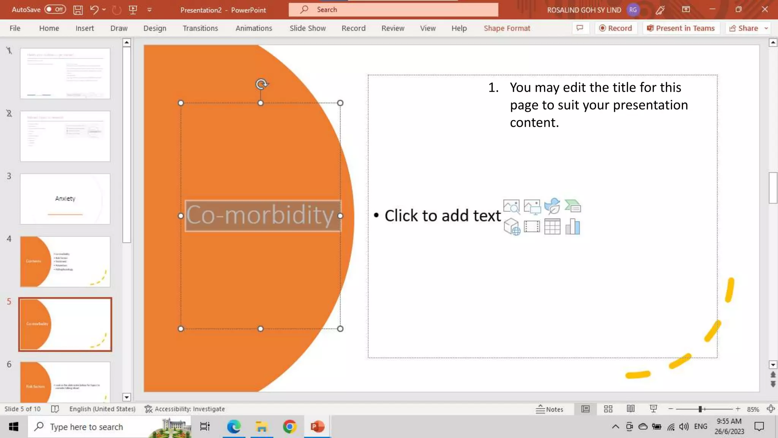The width and height of the screenshot is (778, 438).
Task: Click the Insert Table placeholder icon
Action: [552, 227]
